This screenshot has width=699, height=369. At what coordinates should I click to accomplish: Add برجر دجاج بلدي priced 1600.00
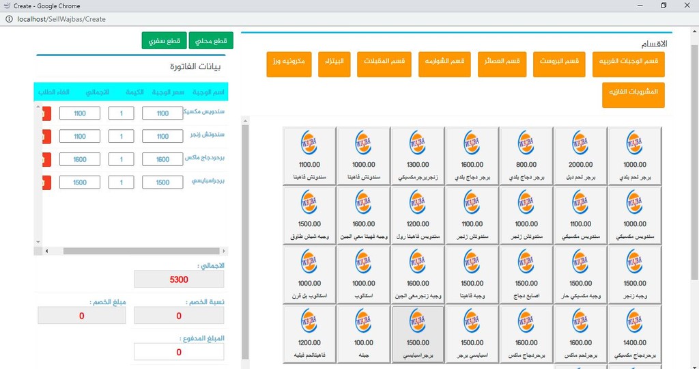472,156
